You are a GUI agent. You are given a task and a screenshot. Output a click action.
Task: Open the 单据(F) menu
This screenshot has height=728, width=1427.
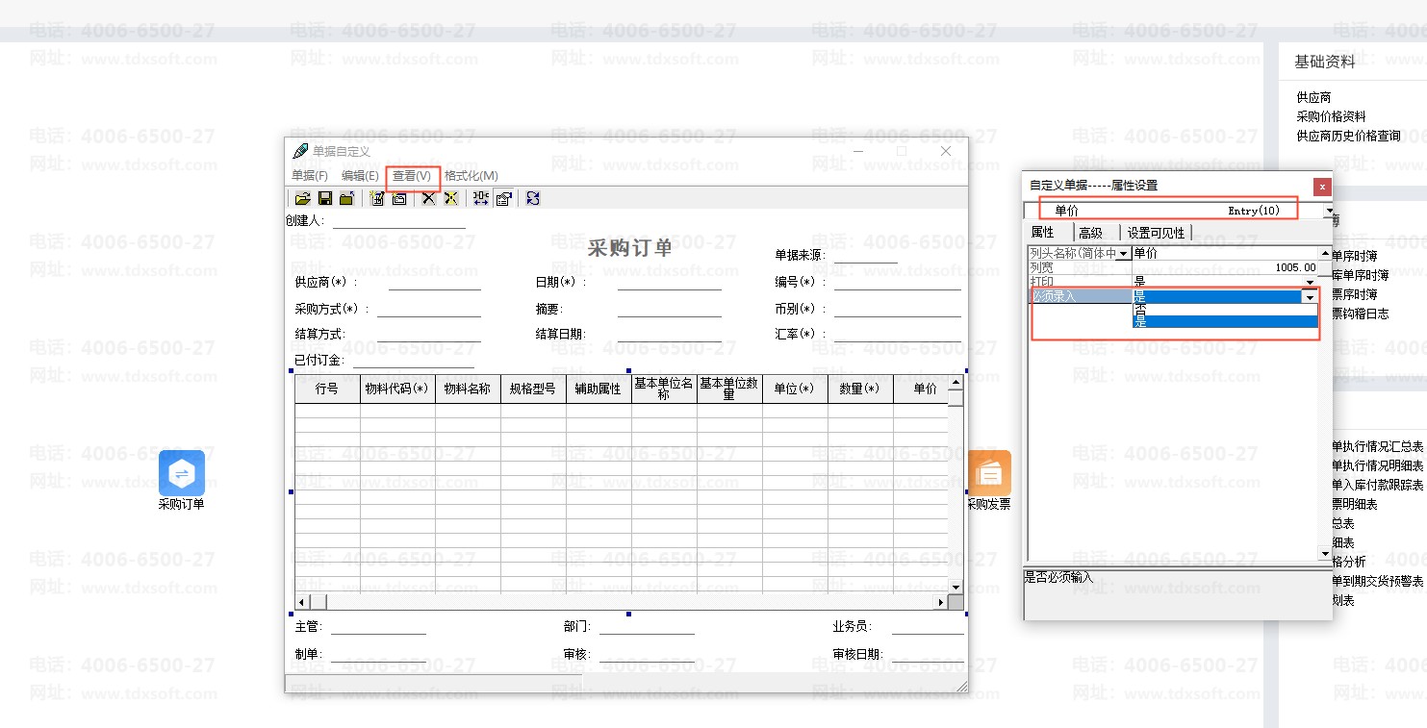pyautogui.click(x=310, y=176)
